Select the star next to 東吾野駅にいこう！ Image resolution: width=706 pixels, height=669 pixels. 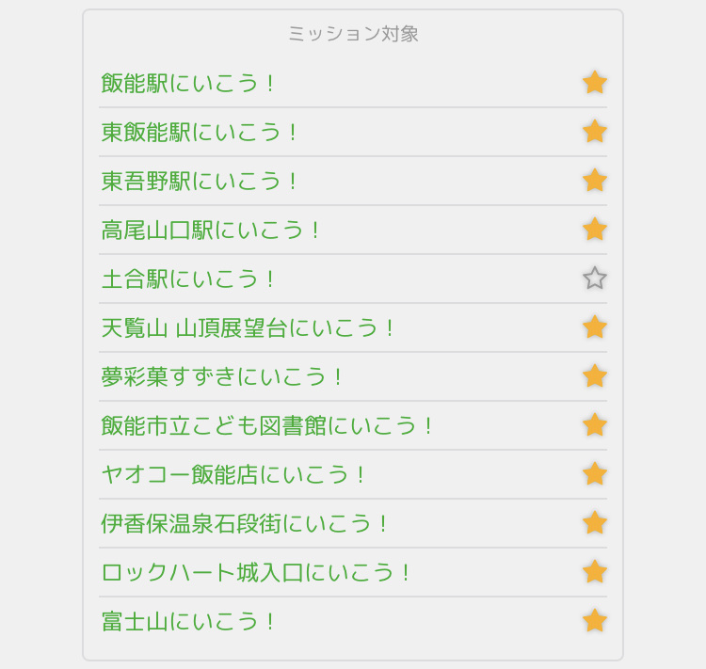(x=595, y=181)
